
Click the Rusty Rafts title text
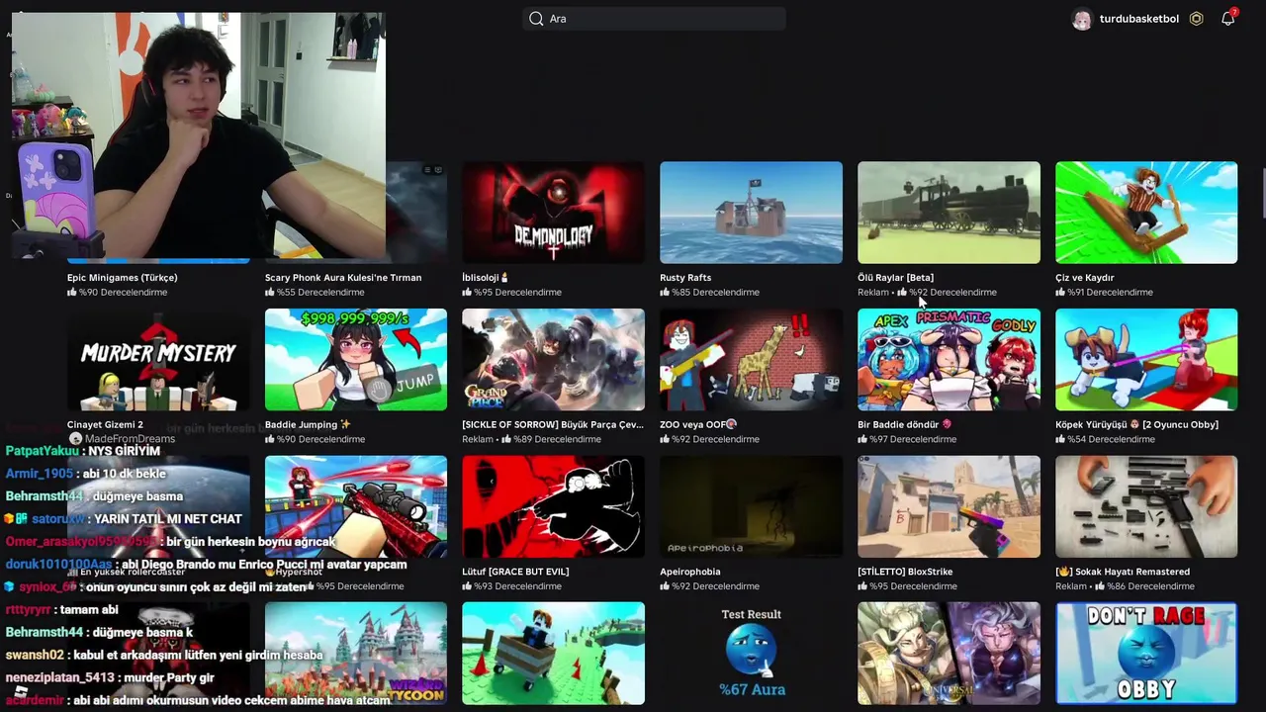(685, 278)
